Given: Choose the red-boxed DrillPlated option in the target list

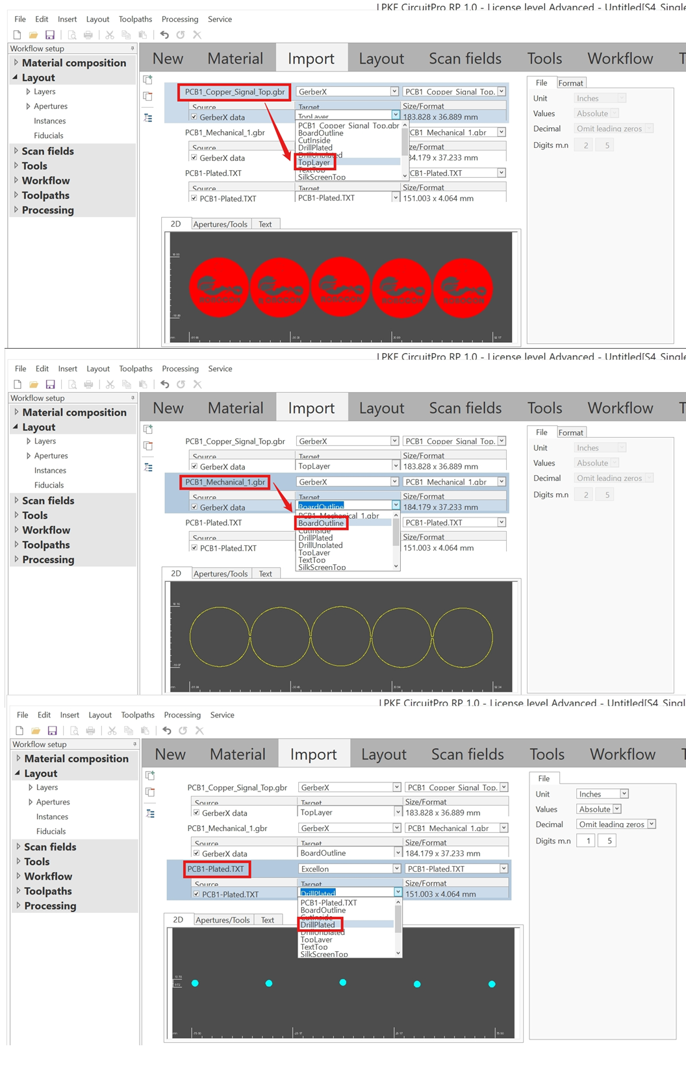Looking at the screenshot, I should pyautogui.click(x=318, y=925).
